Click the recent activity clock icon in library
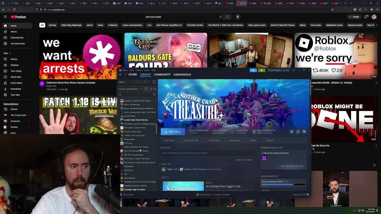Image resolution: width=381 pixels, height=214 pixels. pyautogui.click(x=151, y=89)
